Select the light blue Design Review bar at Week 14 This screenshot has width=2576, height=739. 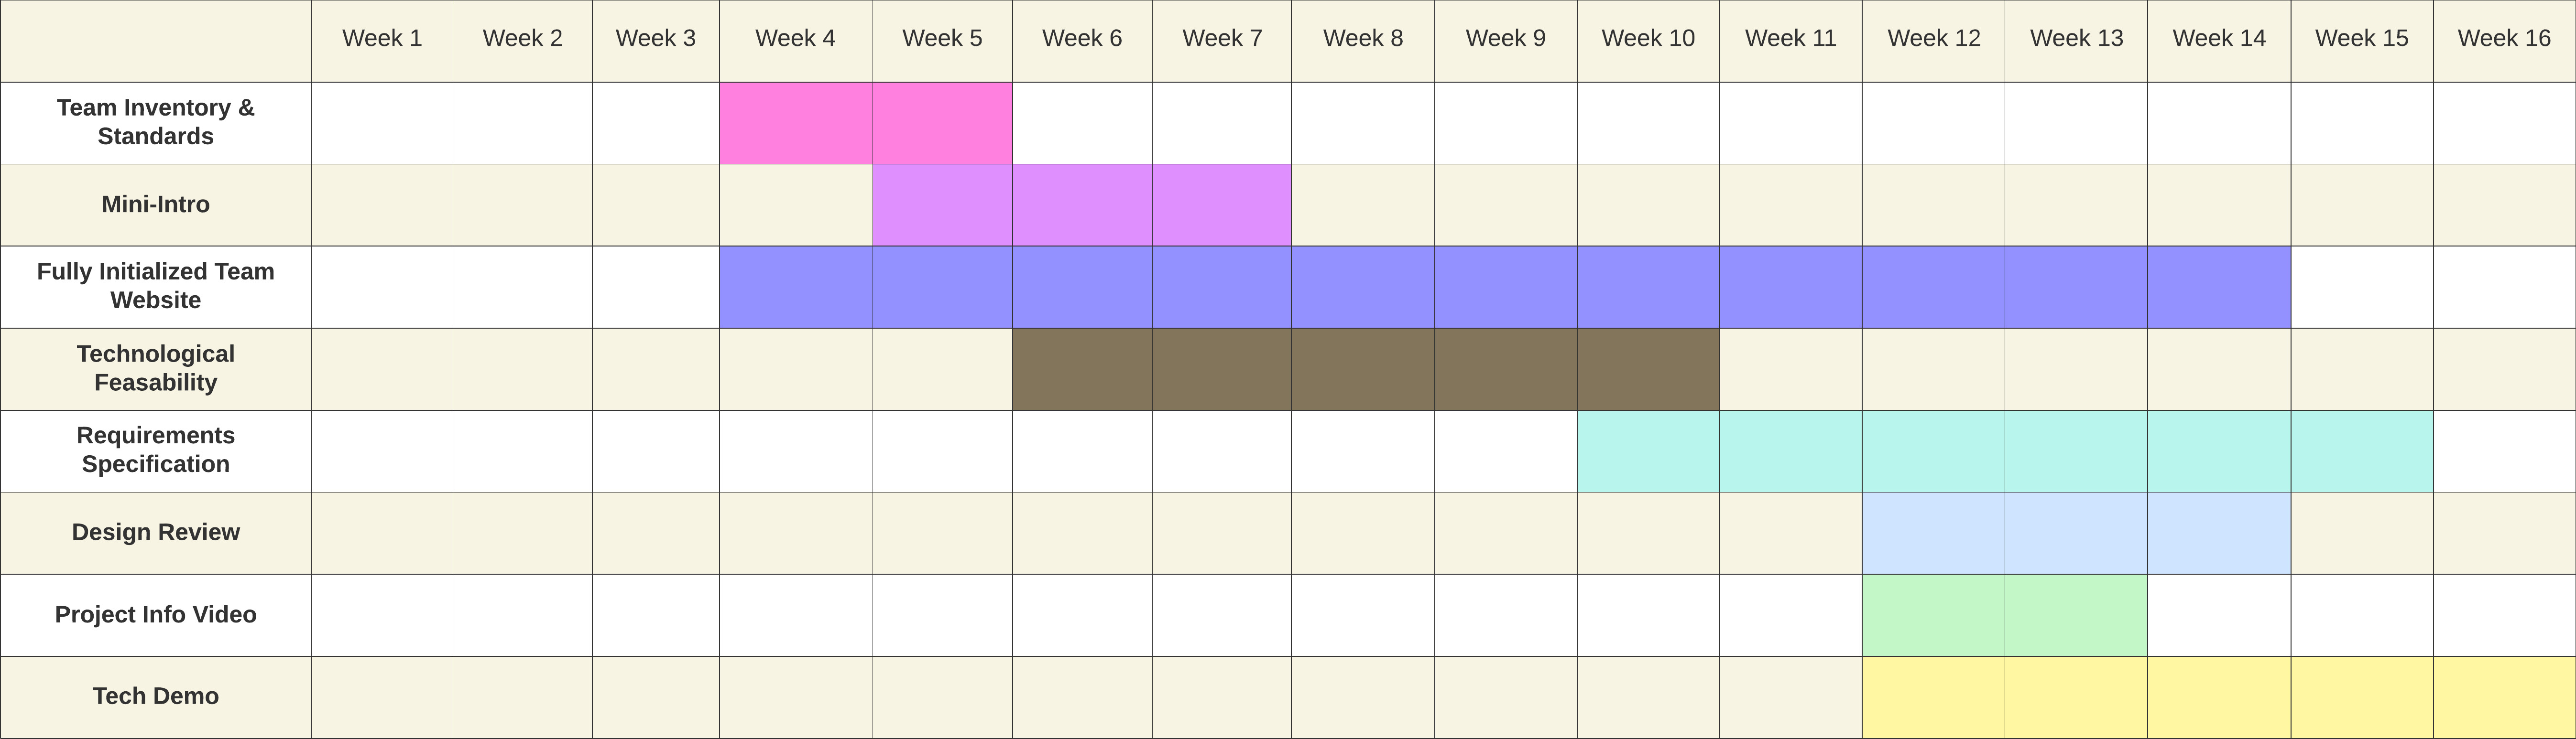(2219, 533)
